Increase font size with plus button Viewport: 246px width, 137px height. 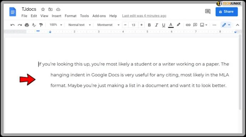tap(141, 25)
